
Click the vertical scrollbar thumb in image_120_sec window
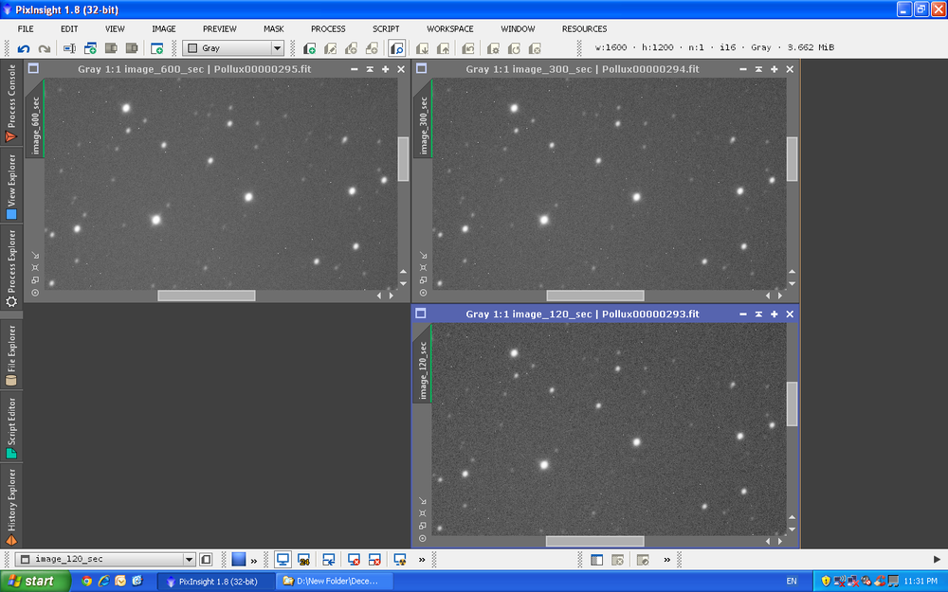coord(793,404)
